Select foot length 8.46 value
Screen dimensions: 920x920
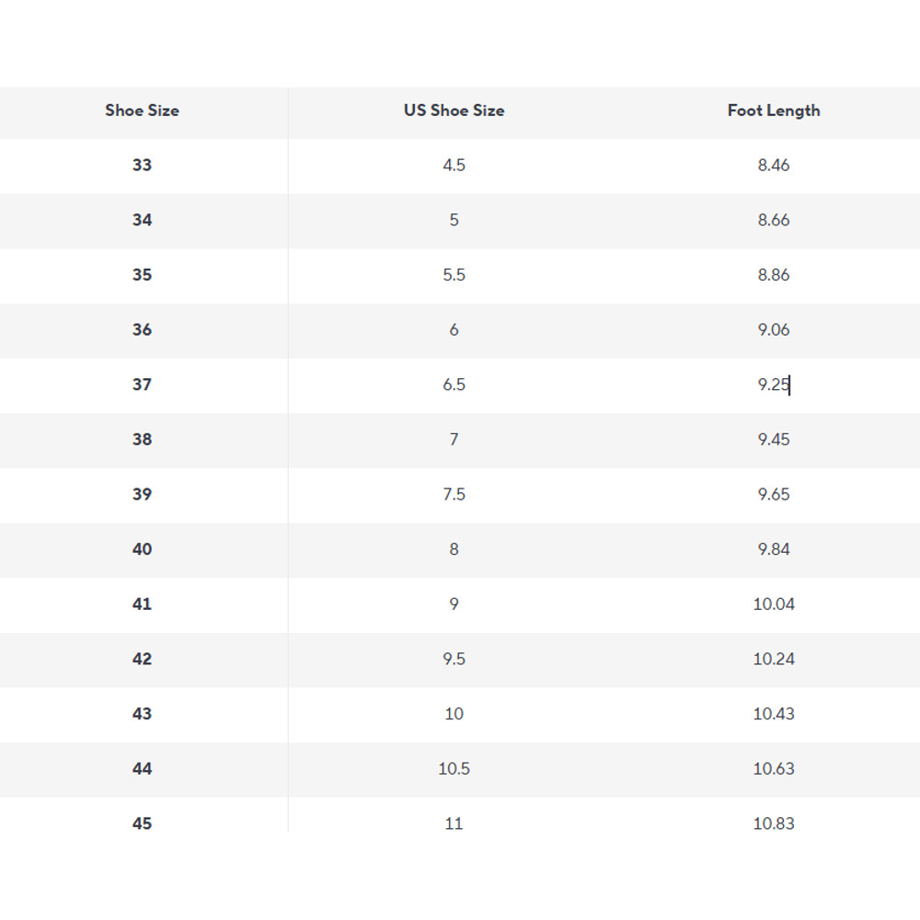(773, 166)
